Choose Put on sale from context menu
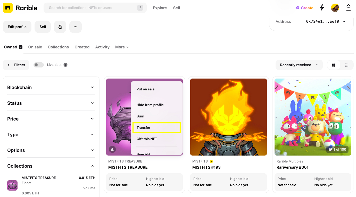 157,89
